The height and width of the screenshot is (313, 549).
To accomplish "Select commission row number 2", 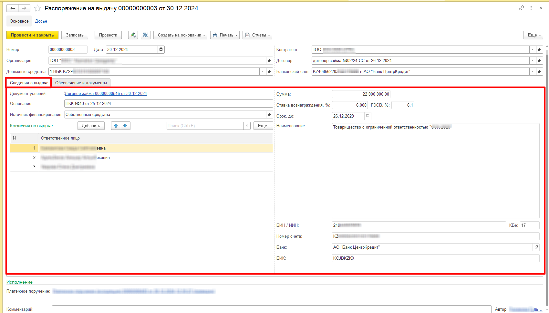I will [x=141, y=157].
